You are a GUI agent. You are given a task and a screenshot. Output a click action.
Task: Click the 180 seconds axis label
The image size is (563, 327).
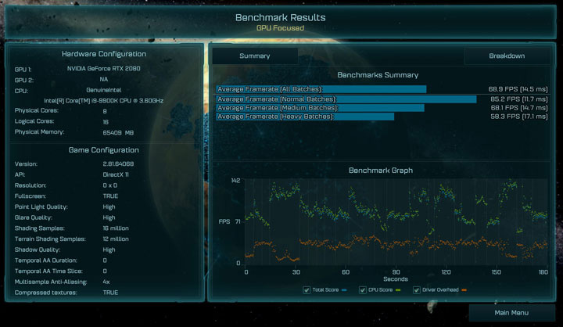[543, 272]
